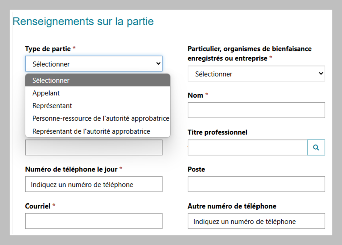Click the magnifier search icon beside Titre professionnel
This screenshot has height=245, width=342.
coord(316,148)
